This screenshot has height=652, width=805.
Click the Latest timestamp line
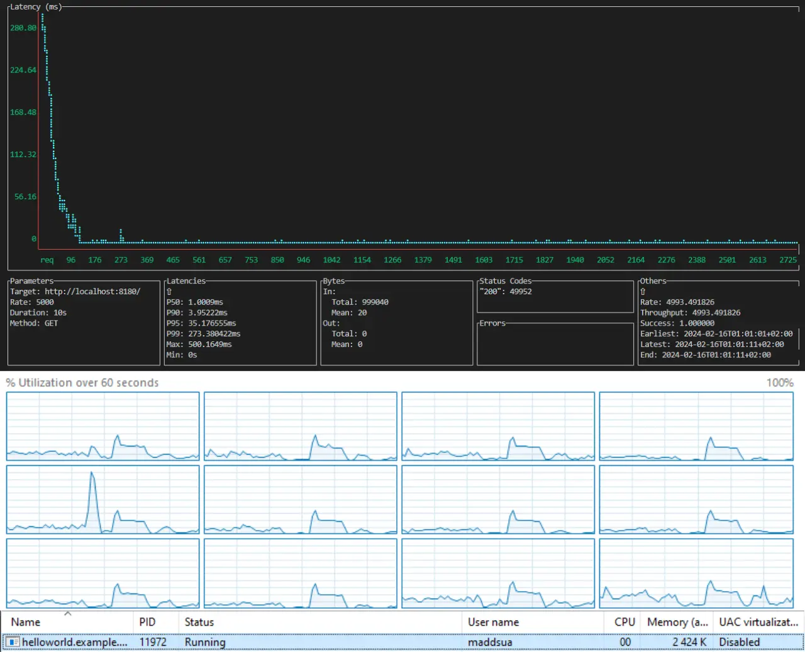coord(712,345)
